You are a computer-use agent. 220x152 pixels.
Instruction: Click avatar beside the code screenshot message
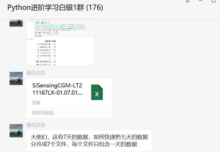click(x=16, y=23)
